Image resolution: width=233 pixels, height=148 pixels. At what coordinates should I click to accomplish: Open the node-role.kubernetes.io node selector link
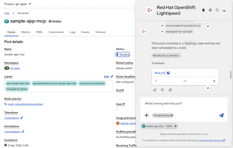(25, 104)
